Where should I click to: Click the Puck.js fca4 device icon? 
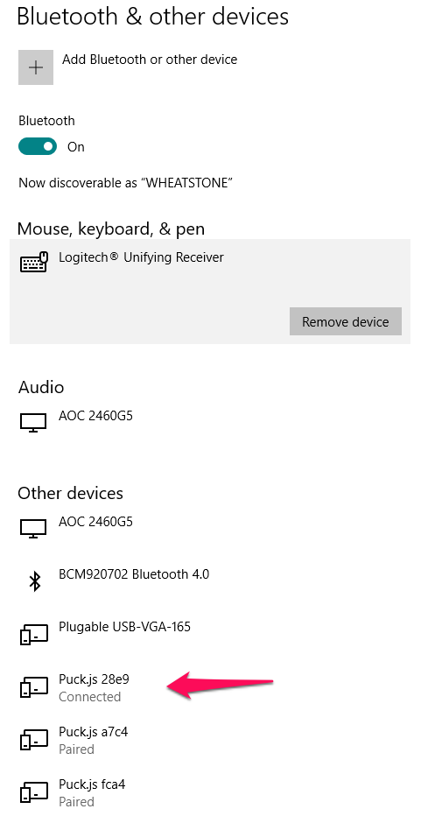tap(34, 791)
